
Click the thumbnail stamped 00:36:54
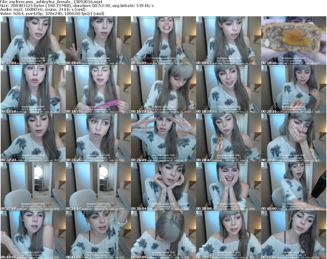tap(163, 186)
